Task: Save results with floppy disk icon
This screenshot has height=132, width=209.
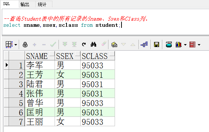Action: click(157, 44)
